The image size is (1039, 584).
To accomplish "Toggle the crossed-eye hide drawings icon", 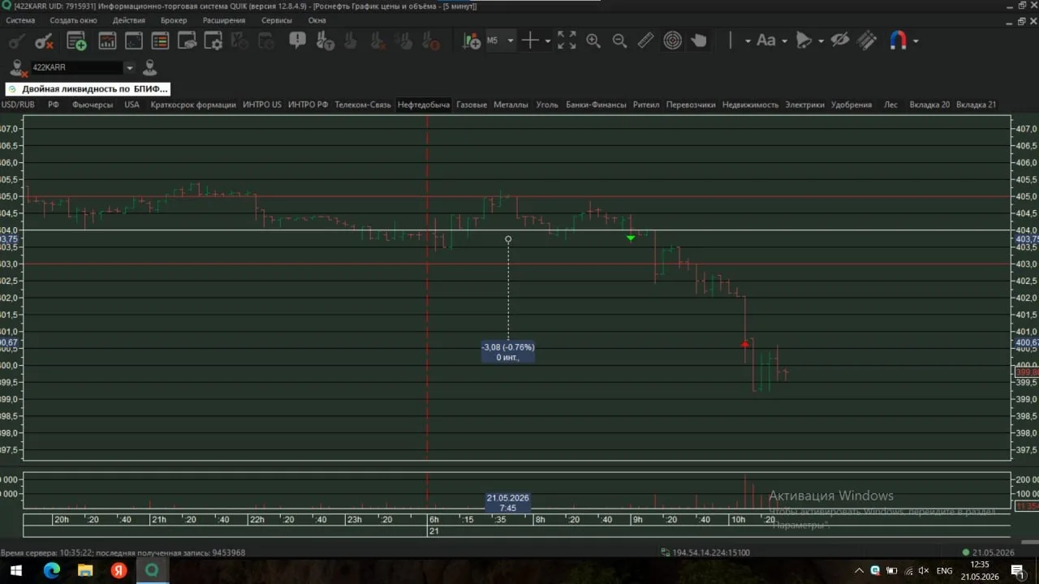I will pos(839,40).
